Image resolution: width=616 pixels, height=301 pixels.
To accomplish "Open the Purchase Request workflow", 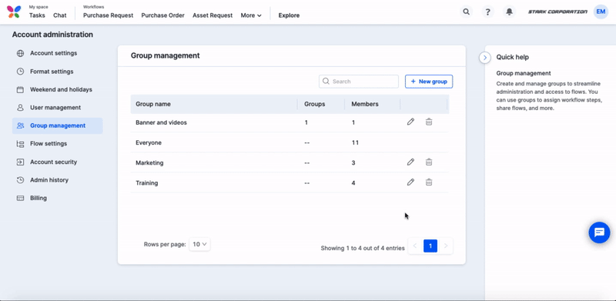I will point(109,15).
